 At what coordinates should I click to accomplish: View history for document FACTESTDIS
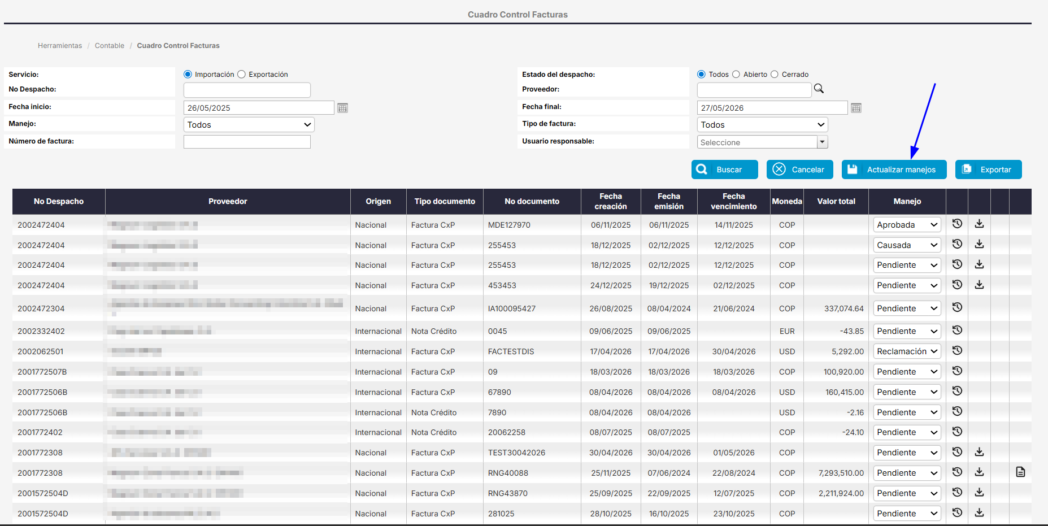pyautogui.click(x=957, y=350)
